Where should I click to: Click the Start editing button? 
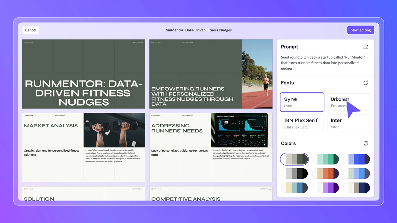361,30
